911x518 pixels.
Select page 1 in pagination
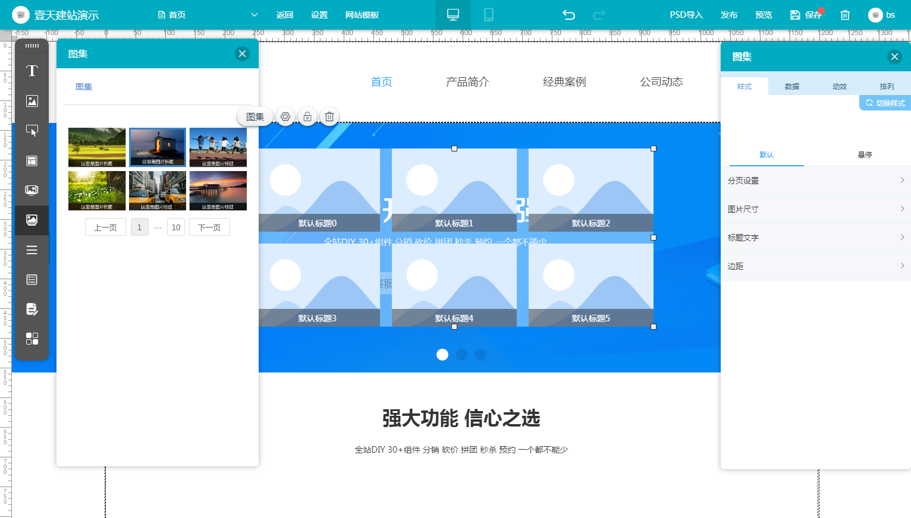[140, 227]
